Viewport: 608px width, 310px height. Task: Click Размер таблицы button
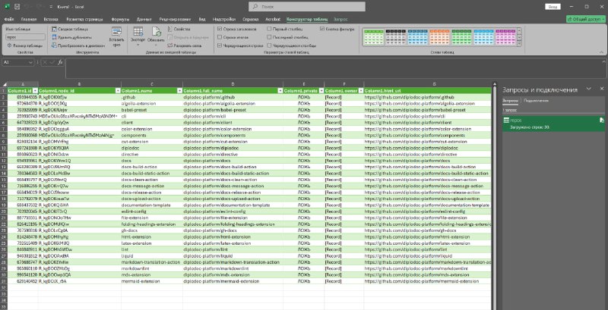click(25, 45)
